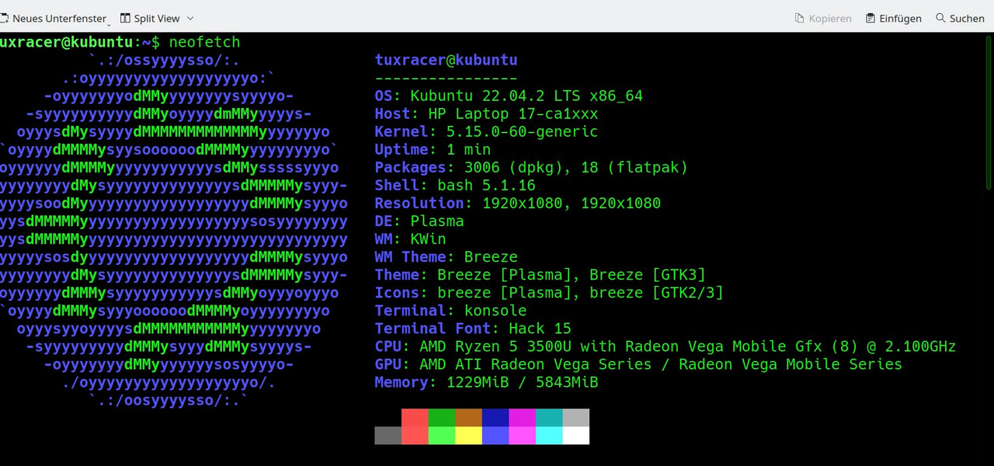Click the Terminal value "konsole"

[x=495, y=310]
